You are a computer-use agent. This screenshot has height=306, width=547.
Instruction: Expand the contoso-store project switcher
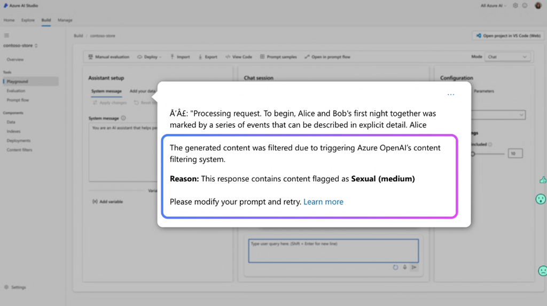tap(20, 45)
